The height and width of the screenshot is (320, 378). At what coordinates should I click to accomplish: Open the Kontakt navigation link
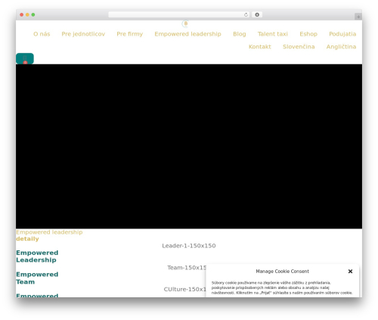click(260, 47)
